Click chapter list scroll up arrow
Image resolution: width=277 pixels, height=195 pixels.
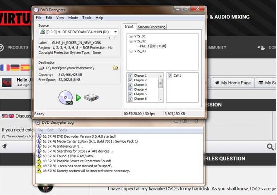[x=161, y=76]
